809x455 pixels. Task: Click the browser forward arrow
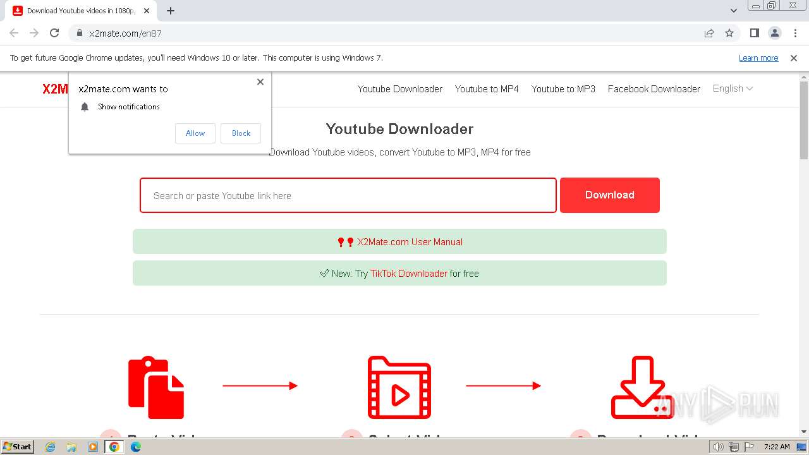point(34,33)
